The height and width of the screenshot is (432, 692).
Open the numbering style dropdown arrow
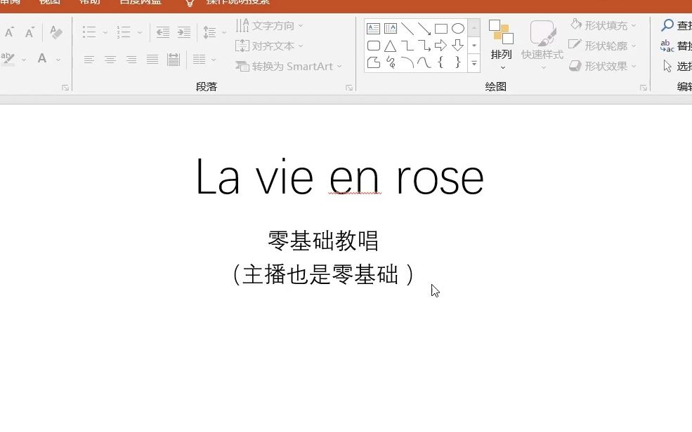click(x=140, y=32)
